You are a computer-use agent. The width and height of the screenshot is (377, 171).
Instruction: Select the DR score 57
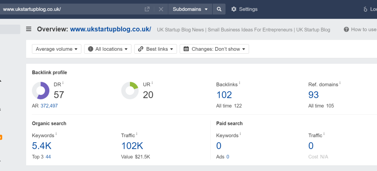[x=59, y=95]
